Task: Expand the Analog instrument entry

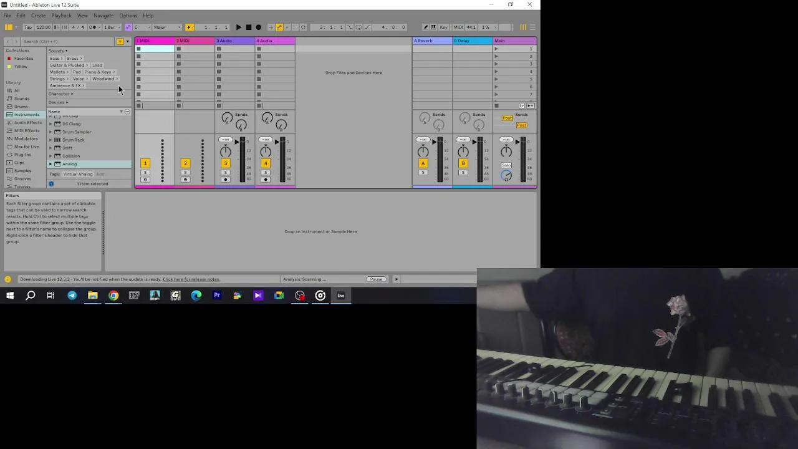Action: 50,164
